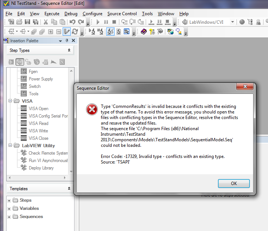
Task: Click the Refresh arrows toolbar icon
Action: tap(75, 32)
